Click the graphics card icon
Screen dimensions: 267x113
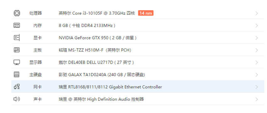[x=17, y=38]
